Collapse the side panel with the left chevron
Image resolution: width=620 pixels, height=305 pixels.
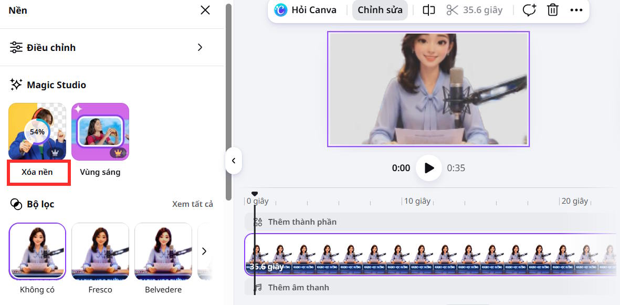point(233,161)
